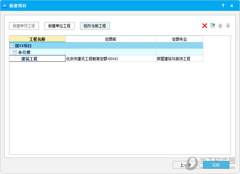Click the 新建单项工程 button
Screen dimensions: 240x174
24,26
